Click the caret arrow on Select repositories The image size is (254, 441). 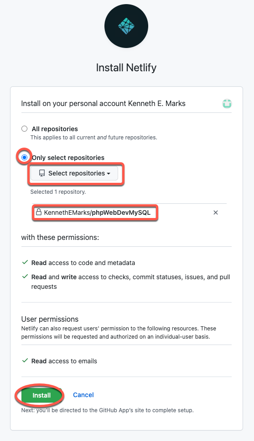[109, 174]
